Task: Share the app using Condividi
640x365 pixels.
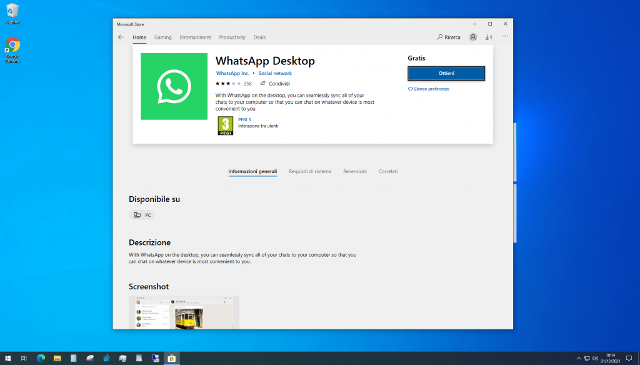Action: click(x=275, y=83)
